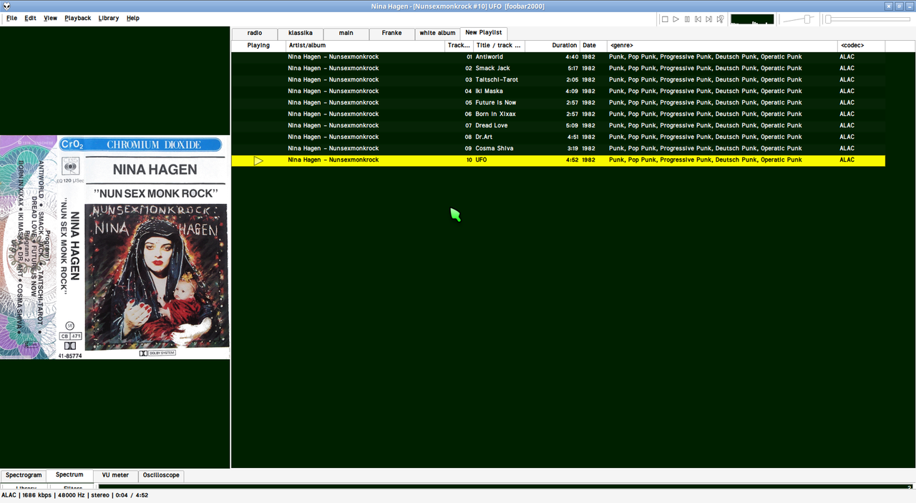
Task: Select track 09 Cosma Shiva
Action: click(558, 149)
